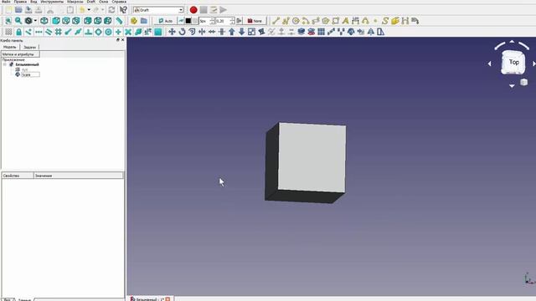Click the gray face color swatch
Viewport: 536px width, 301px height.
tap(195, 21)
